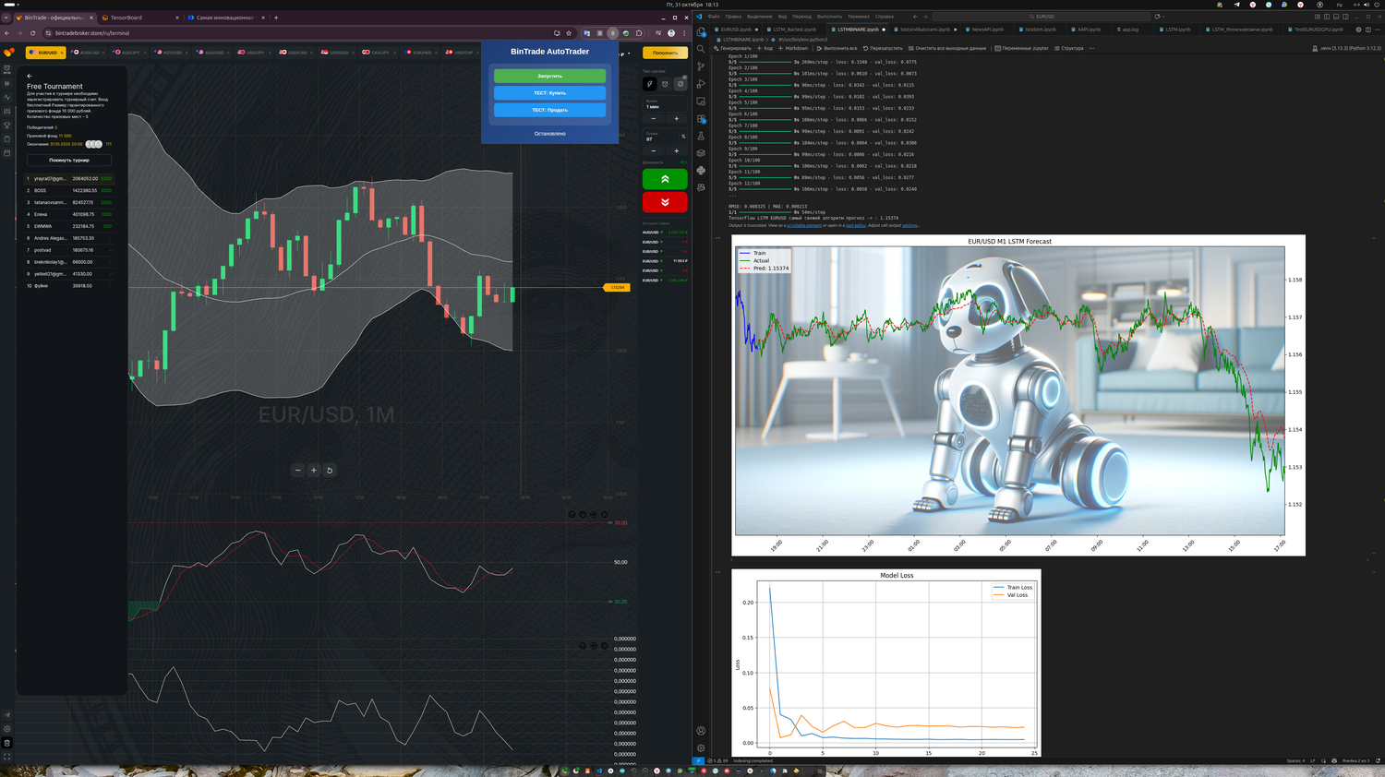Toggle amount percent mode button
1385x777 pixels.
[683, 137]
